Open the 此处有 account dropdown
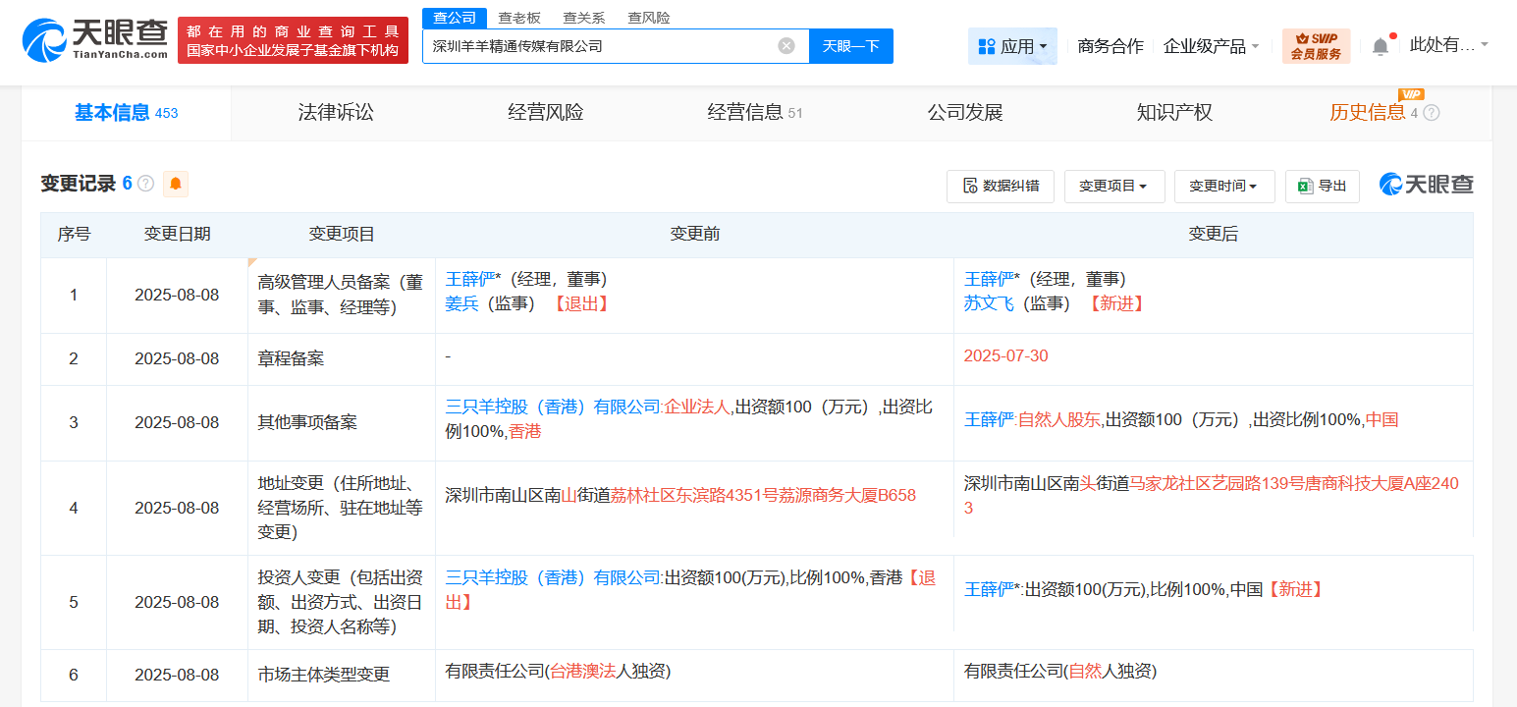The height and width of the screenshot is (707, 1517). pyautogui.click(x=1449, y=43)
